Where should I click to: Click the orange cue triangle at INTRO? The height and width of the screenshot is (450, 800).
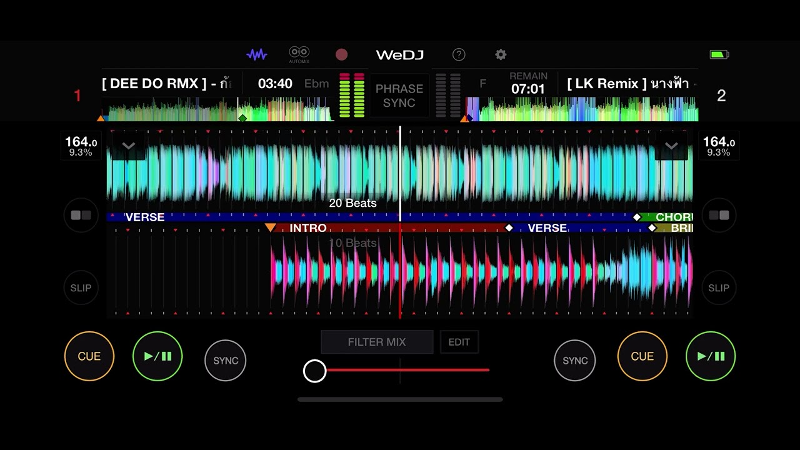tap(270, 227)
